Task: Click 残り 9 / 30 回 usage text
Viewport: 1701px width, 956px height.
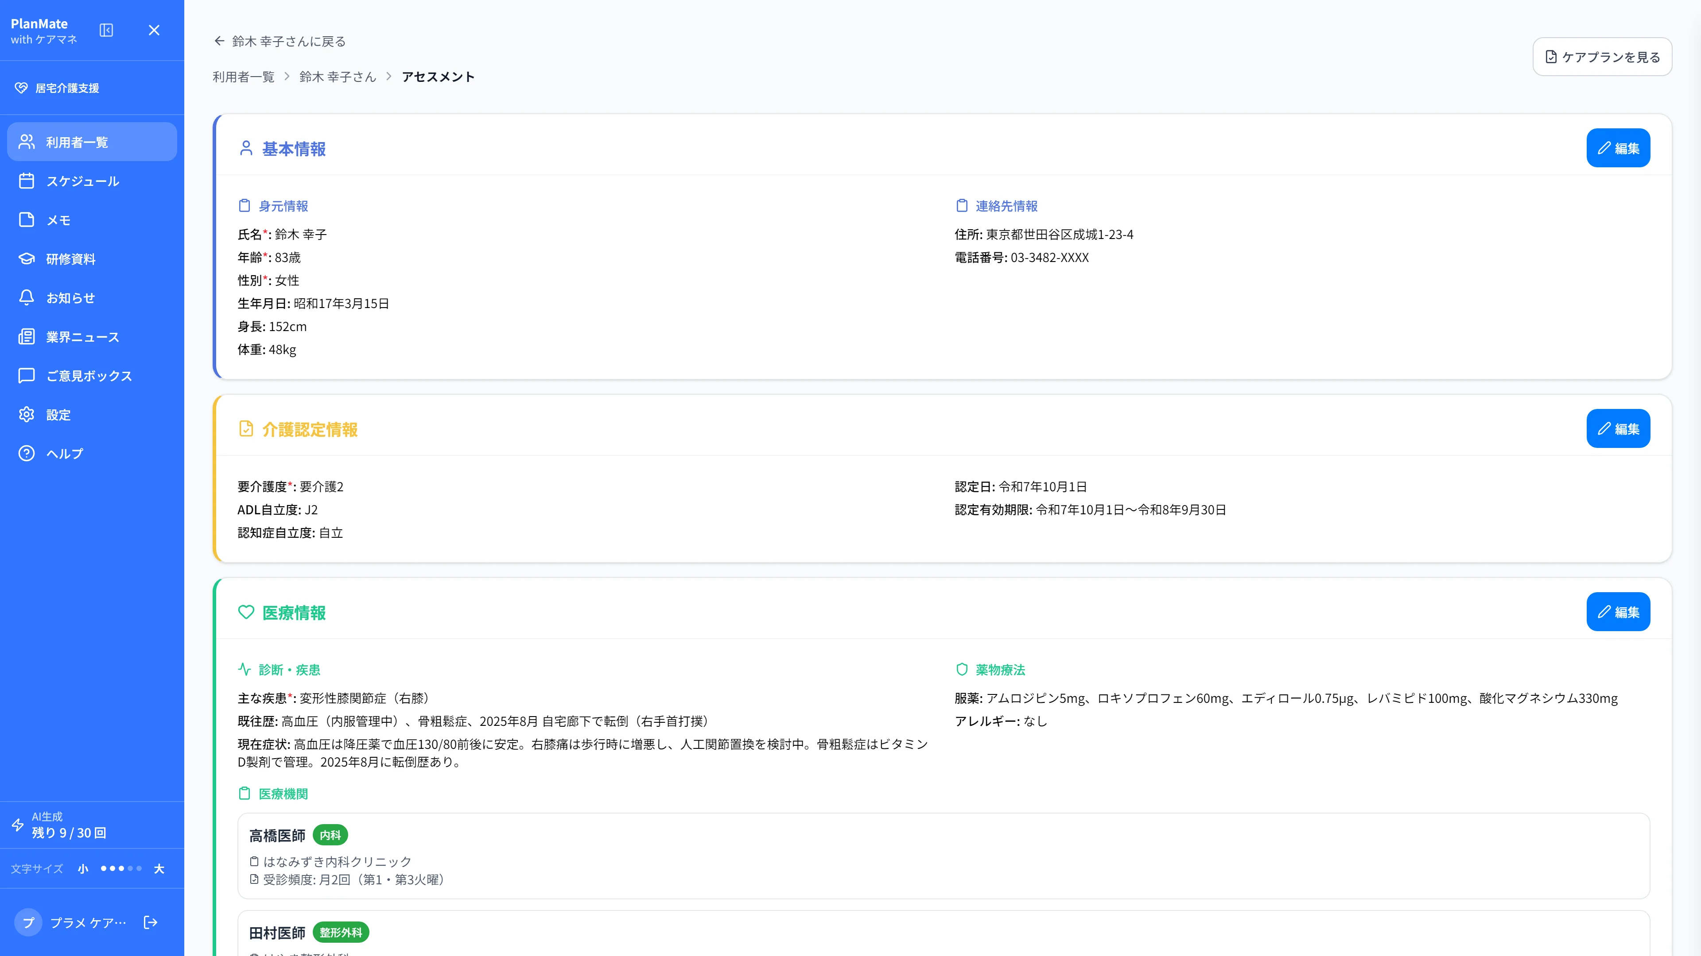Action: 69,833
